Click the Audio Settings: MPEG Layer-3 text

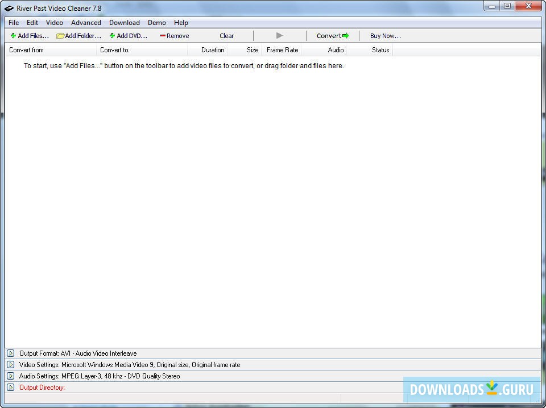click(100, 376)
